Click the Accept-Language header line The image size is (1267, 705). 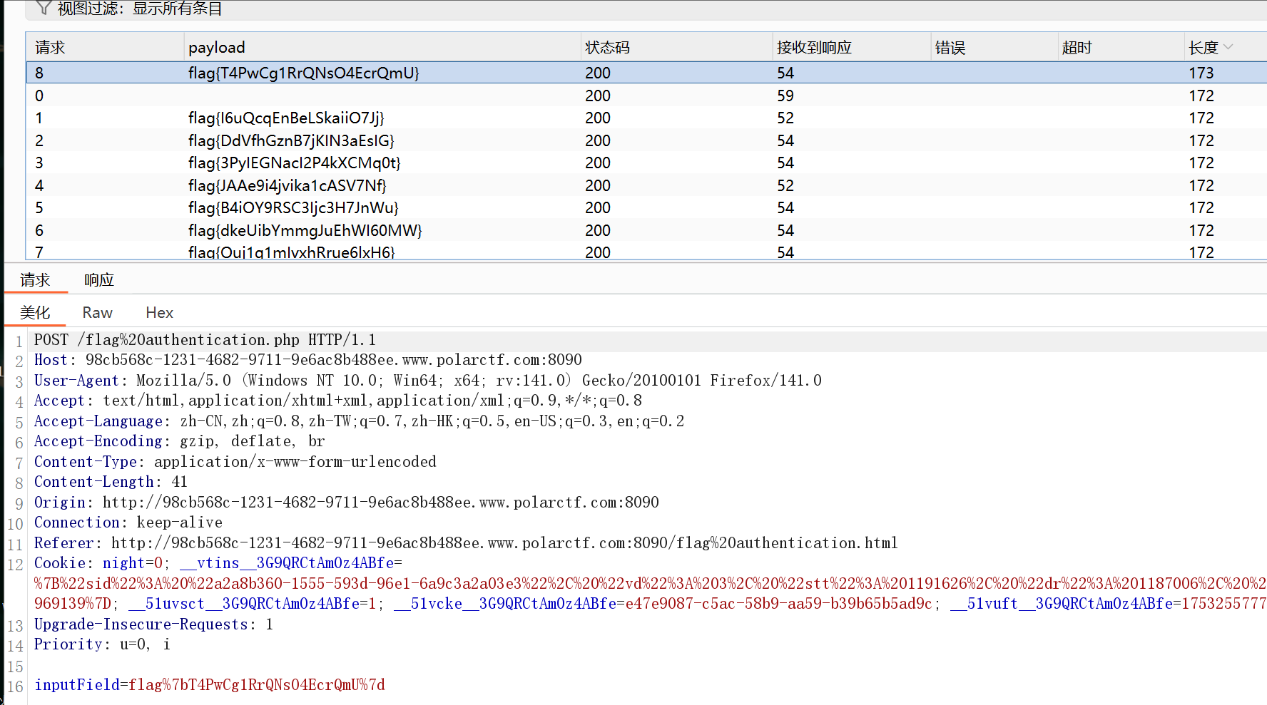click(x=360, y=421)
